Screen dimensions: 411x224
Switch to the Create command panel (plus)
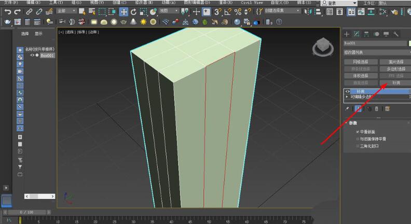pos(347,34)
